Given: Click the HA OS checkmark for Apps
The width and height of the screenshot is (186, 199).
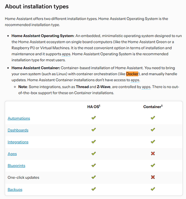Looking at the screenshot, I should tap(94, 154).
